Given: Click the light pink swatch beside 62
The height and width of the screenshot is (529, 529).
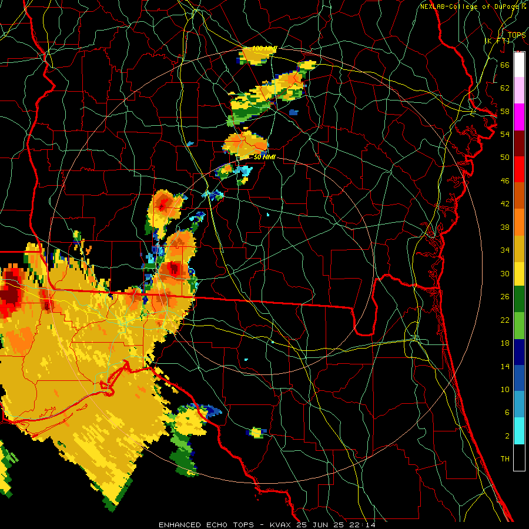Looking at the screenshot, I should 519,90.
